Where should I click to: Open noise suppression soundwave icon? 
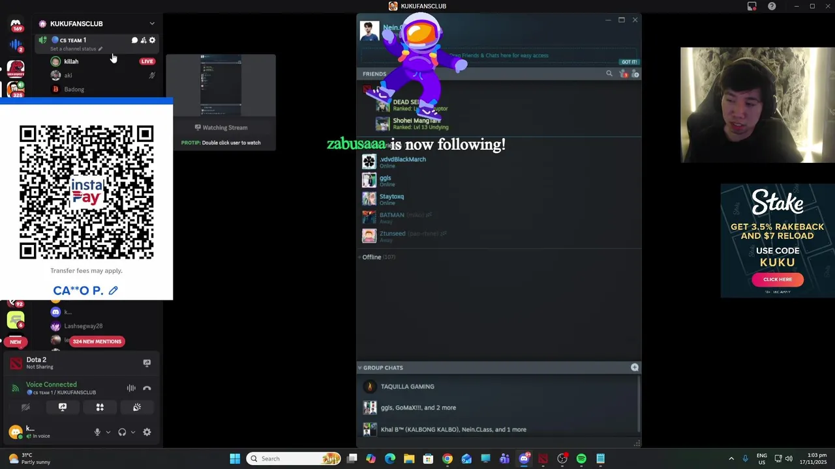tap(131, 388)
